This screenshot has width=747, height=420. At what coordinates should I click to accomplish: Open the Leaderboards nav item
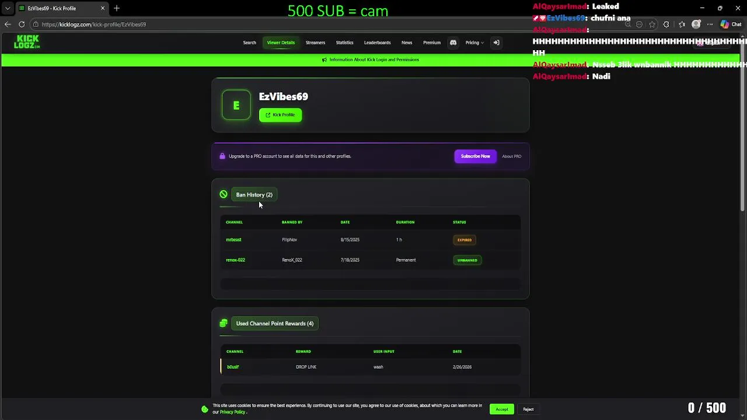(x=377, y=43)
